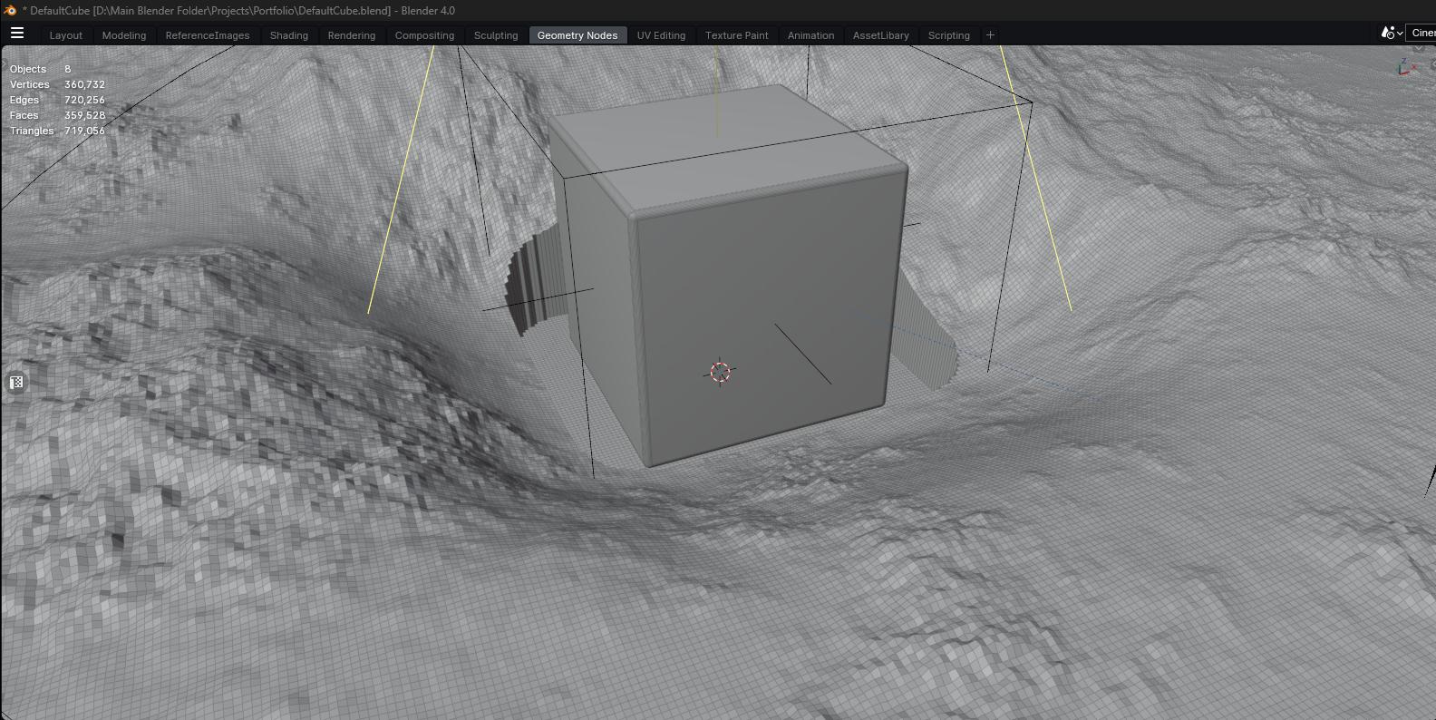Click the Edges value '720,256'
Image resolution: width=1436 pixels, height=720 pixels.
(84, 100)
